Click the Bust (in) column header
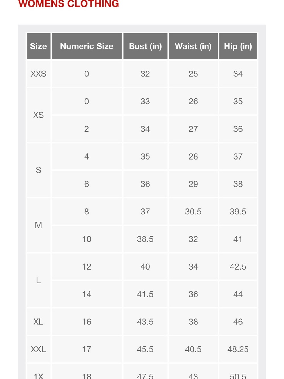Image resolution: width=284 pixels, height=379 pixels. click(x=145, y=46)
